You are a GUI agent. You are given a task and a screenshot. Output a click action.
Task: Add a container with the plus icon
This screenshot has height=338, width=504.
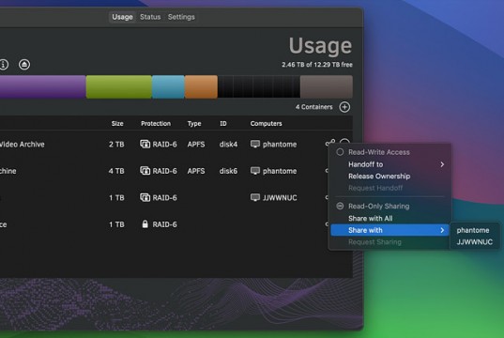(344, 107)
